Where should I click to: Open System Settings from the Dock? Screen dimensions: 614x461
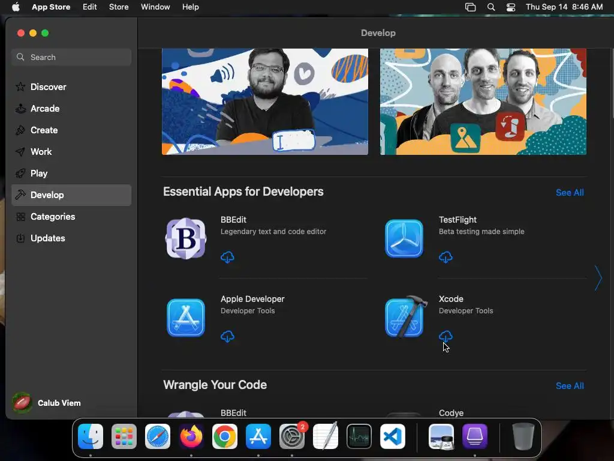292,436
